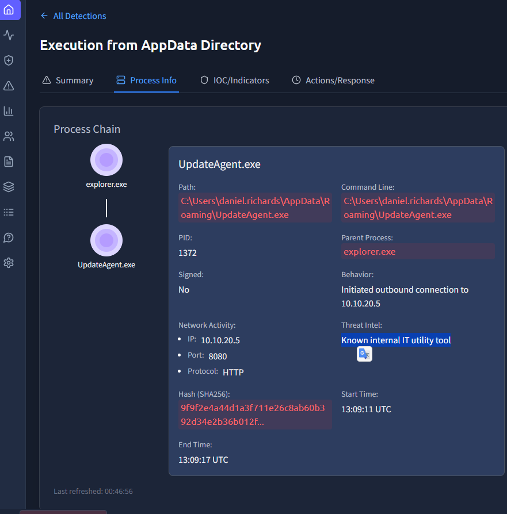This screenshot has height=514, width=507.
Task: Switch to the Summary tab
Action: click(x=68, y=80)
